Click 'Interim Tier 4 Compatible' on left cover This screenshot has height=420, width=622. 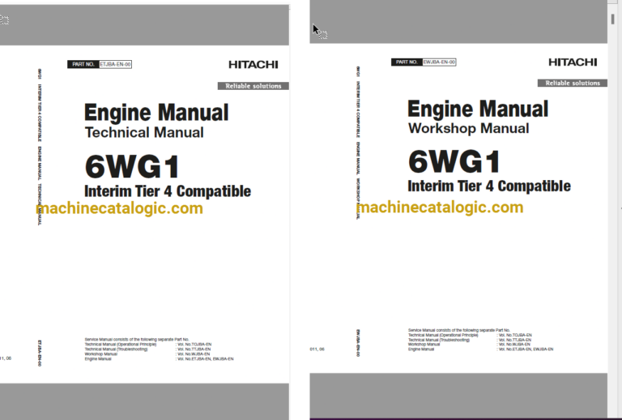pos(168,191)
